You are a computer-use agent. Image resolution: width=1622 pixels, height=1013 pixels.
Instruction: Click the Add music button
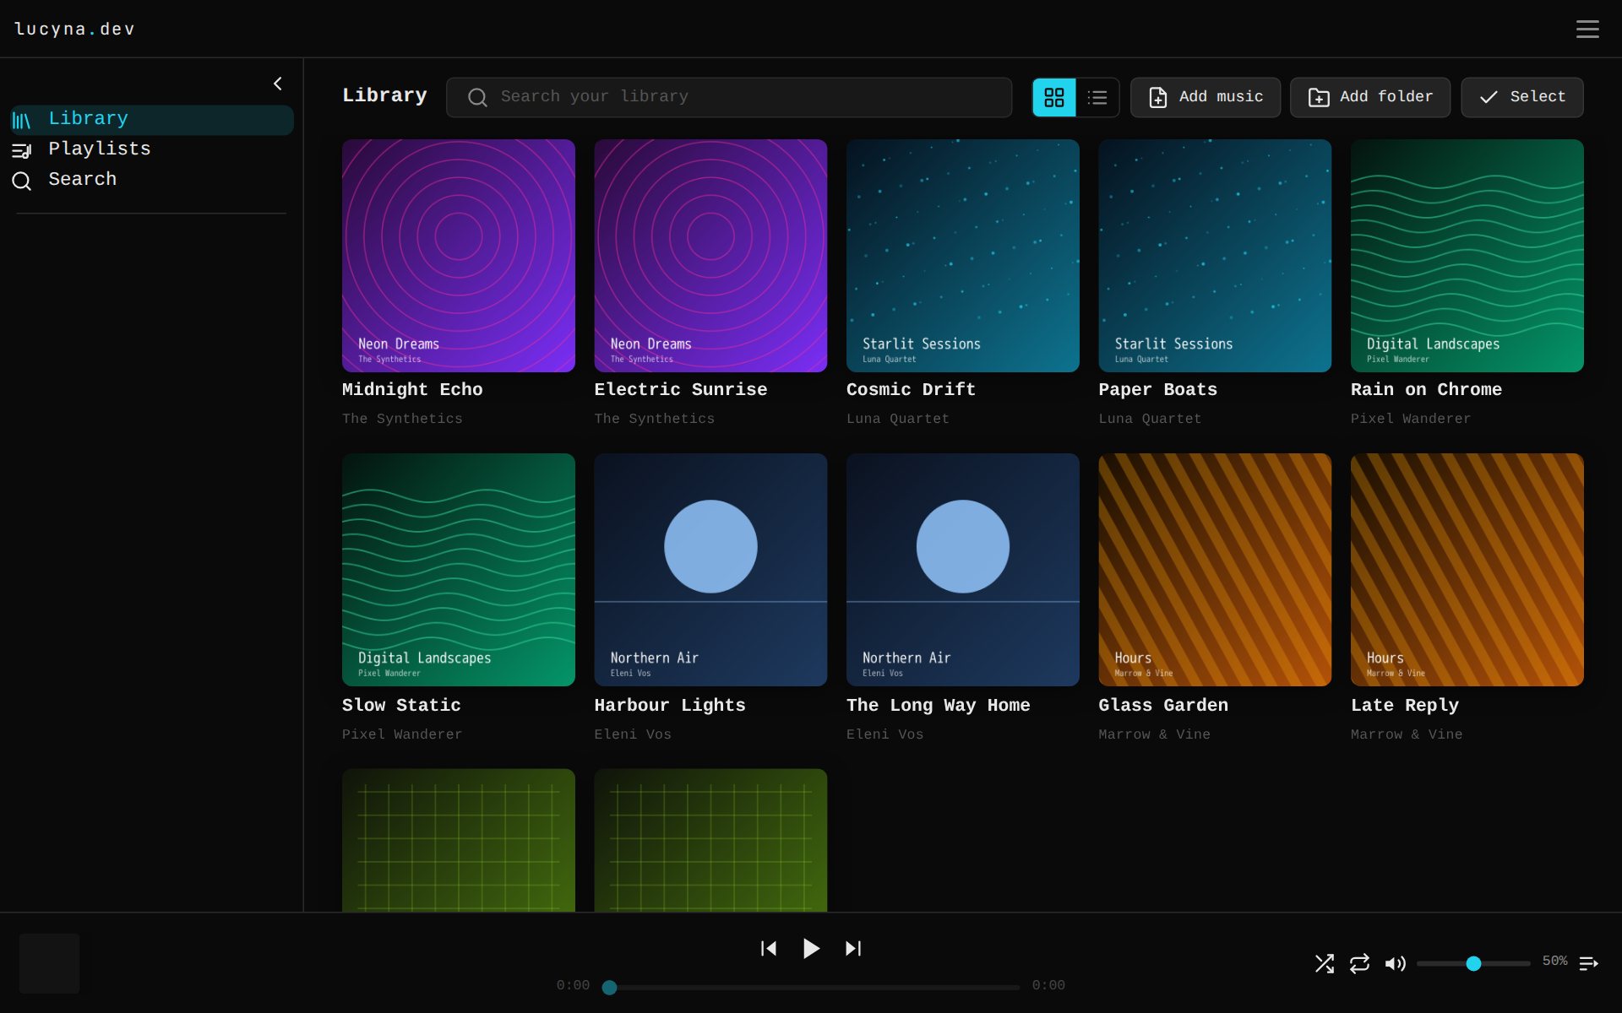(x=1206, y=97)
